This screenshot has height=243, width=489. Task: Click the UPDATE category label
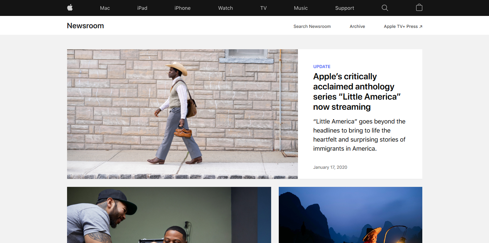pyautogui.click(x=322, y=67)
